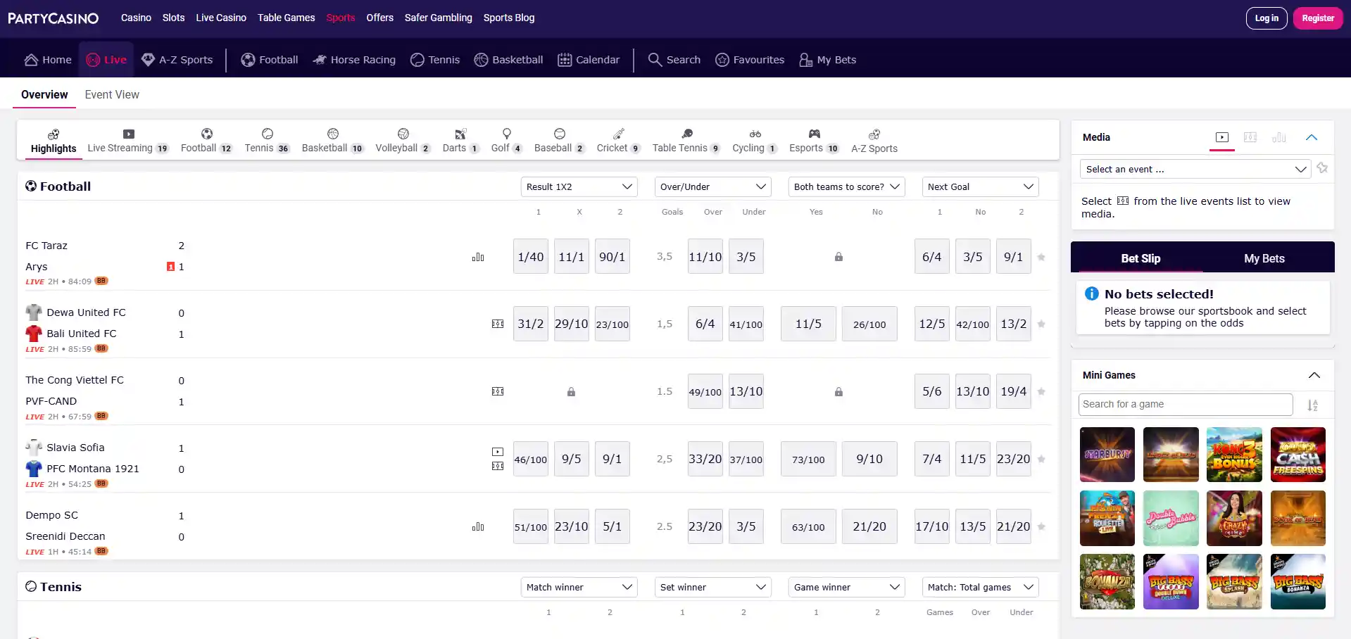Image resolution: width=1351 pixels, height=639 pixels.
Task: Click the Register button
Action: (1318, 18)
